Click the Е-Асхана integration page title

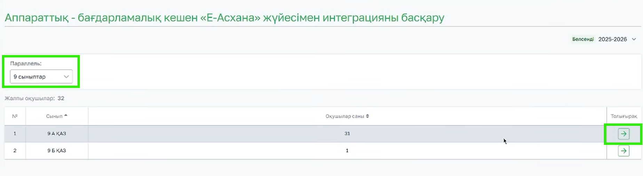(x=224, y=18)
